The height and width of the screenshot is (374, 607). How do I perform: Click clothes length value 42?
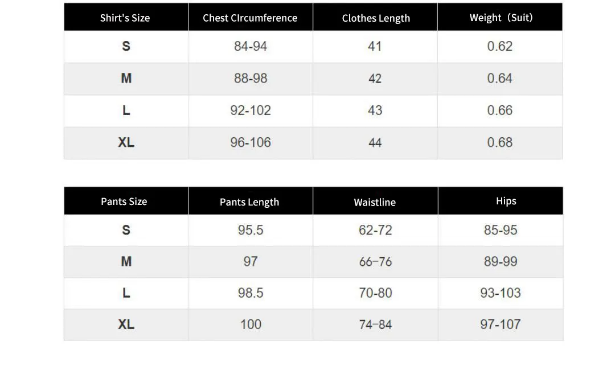coord(375,79)
